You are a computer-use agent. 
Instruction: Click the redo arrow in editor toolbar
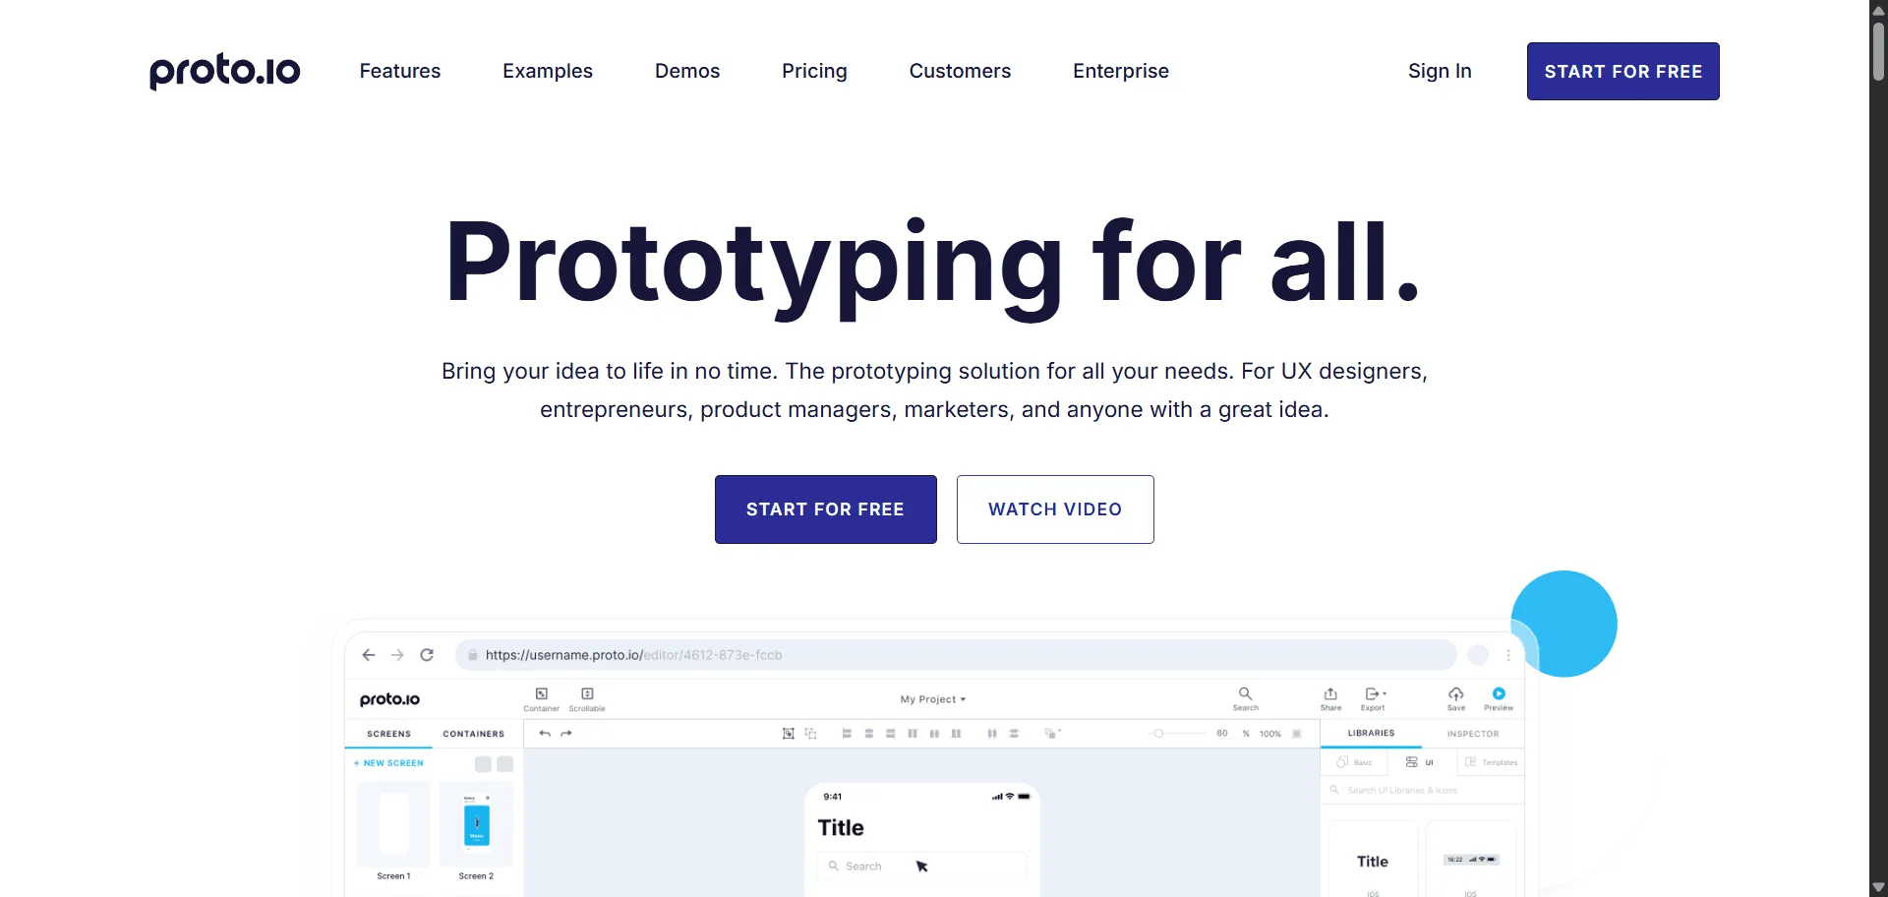tap(566, 734)
